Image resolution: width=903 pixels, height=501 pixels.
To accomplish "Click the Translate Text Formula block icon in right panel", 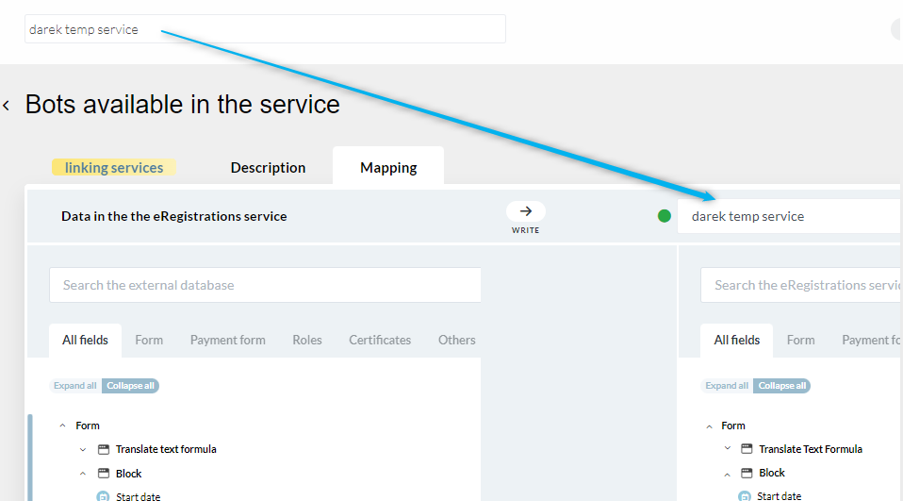I will [747, 448].
